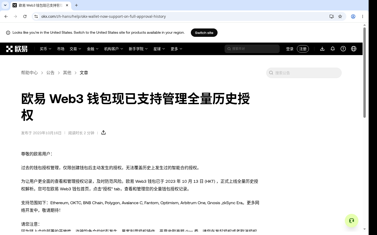Expand the 星球 menu
This screenshot has width=377, height=235.
pos(159,49)
